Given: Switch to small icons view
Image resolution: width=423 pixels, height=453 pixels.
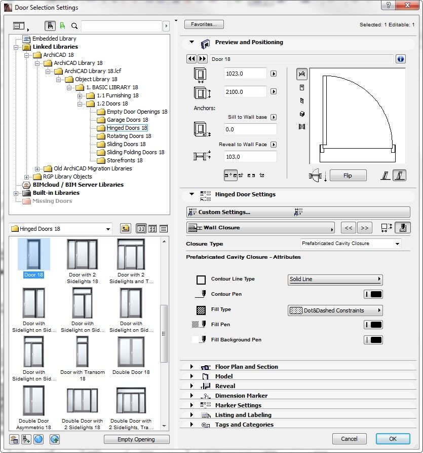Looking at the screenshot, I should [x=152, y=229].
